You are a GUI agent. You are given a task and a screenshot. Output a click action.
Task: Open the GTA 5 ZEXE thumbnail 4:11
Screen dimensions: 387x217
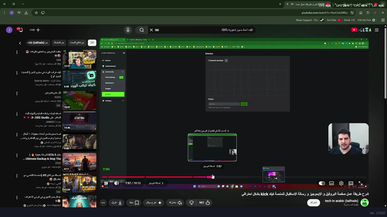pyautogui.click(x=80, y=162)
